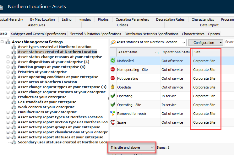
Task: Click the Operating - Site checkmark icon
Action: point(113,105)
